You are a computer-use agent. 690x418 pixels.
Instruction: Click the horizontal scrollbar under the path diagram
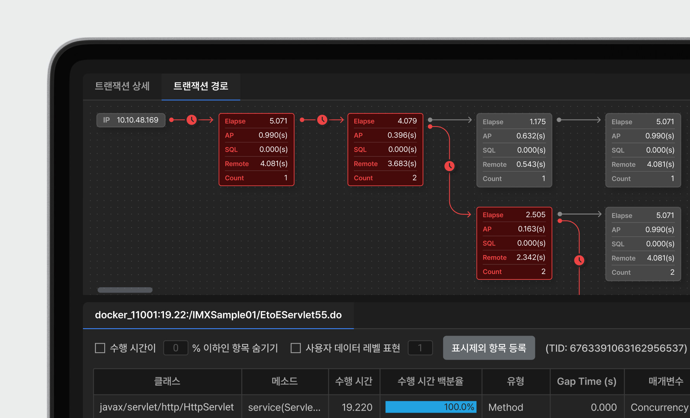125,290
